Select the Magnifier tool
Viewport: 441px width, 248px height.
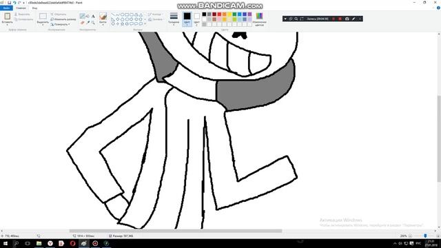point(93,22)
